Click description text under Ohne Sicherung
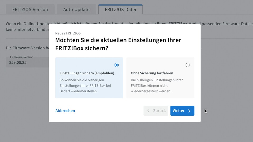 point(157,85)
